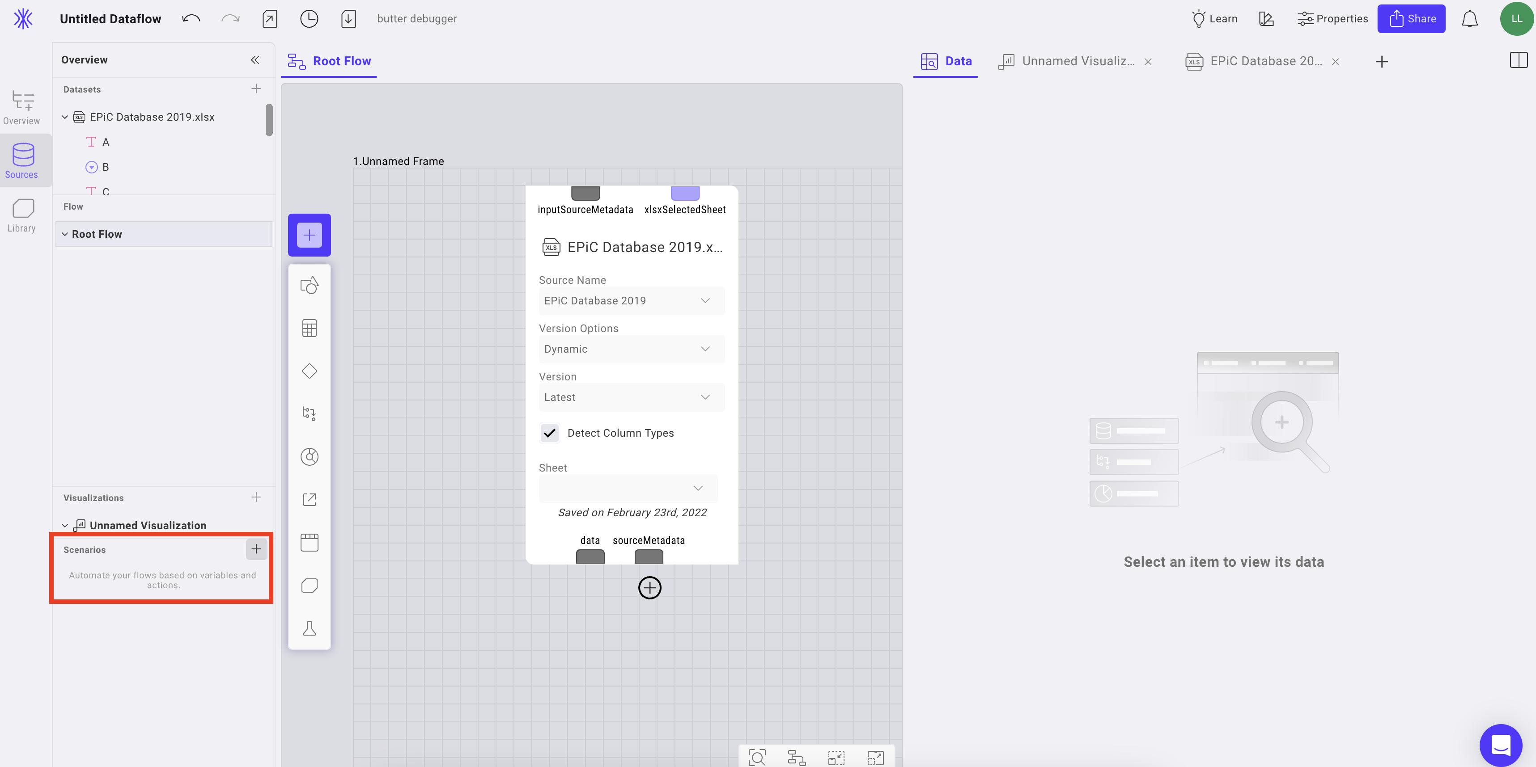The height and width of the screenshot is (767, 1536).
Task: Click the purple add node button
Action: pos(310,235)
